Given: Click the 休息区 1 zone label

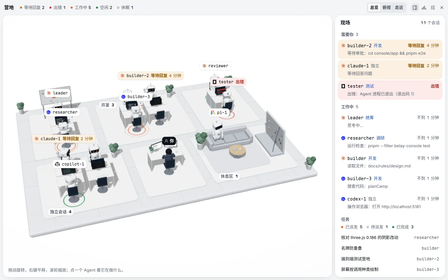Looking at the screenshot, I should [229, 176].
